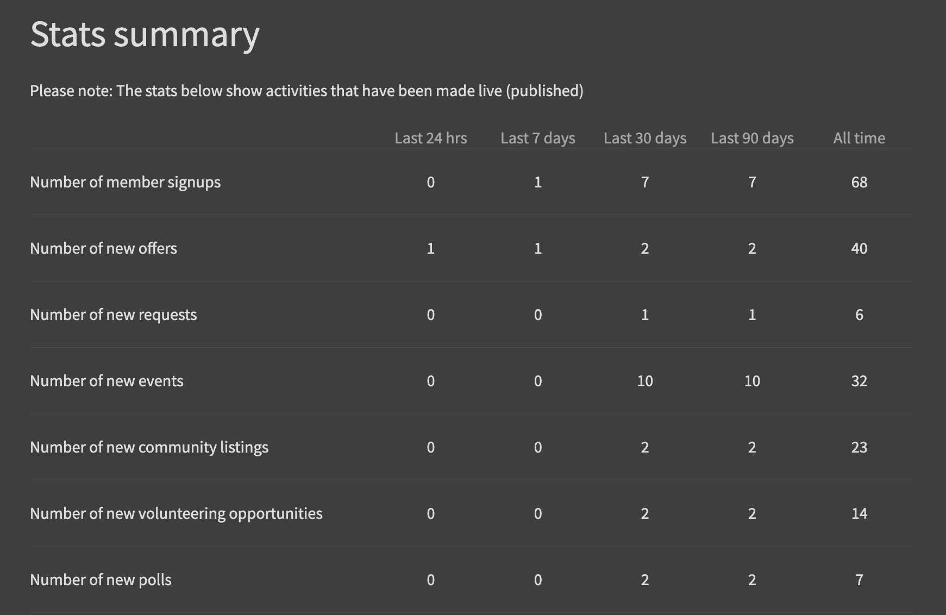Select the 'Last 7 days' column header
946x615 pixels.
(x=537, y=138)
